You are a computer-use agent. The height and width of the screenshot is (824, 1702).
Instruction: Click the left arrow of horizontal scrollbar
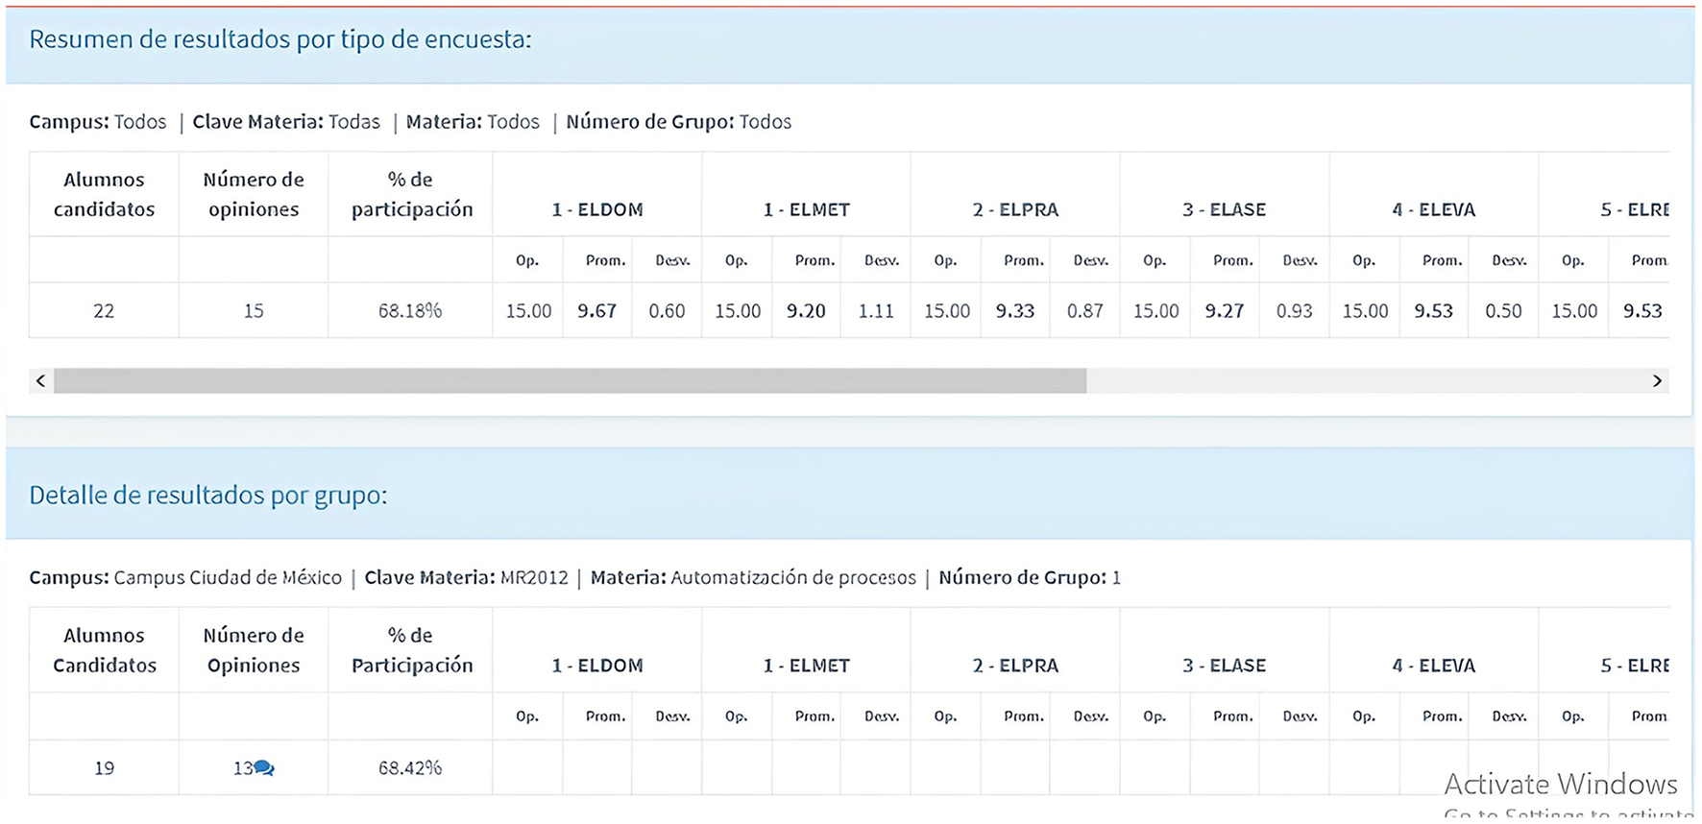[40, 381]
